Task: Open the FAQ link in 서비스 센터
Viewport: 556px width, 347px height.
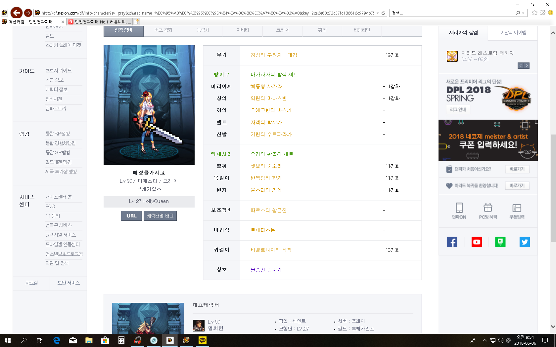Action: coord(50,207)
